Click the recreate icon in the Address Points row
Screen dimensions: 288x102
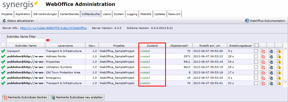(271, 56)
